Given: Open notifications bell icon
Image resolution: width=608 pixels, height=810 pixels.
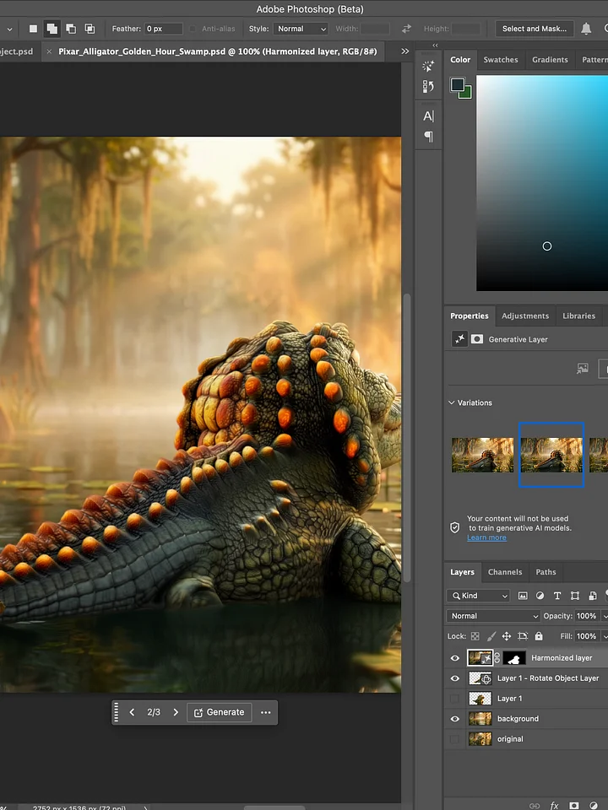Looking at the screenshot, I should pos(586,29).
